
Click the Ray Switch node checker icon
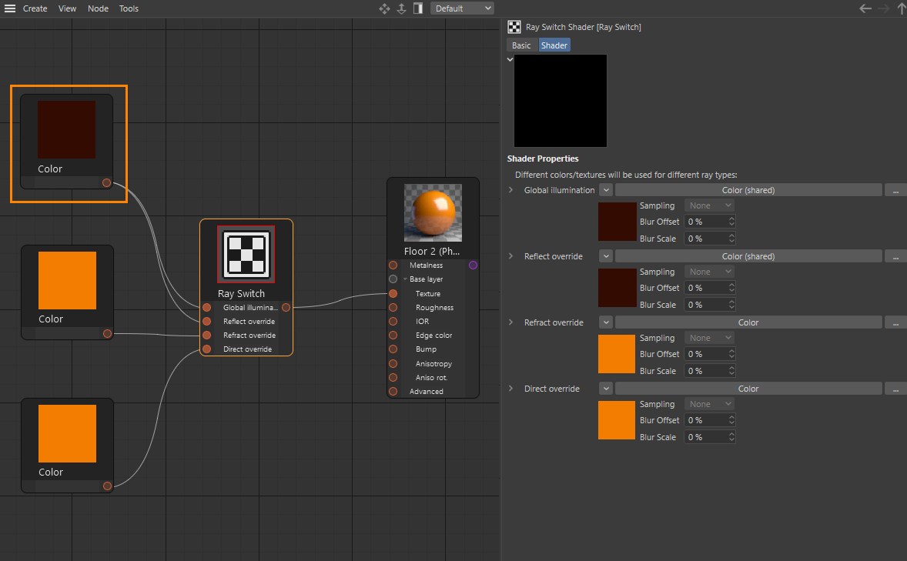pyautogui.click(x=246, y=255)
